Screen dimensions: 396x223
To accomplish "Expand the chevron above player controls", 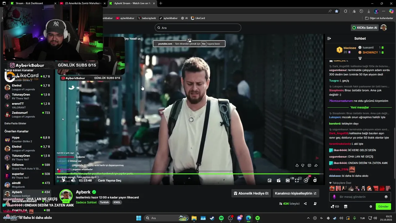I will coord(189,178).
